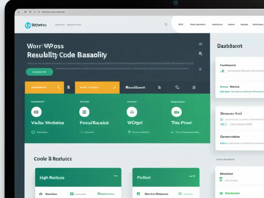Click the Daabäarot sidebar heading
264x198 pixels.
[x=230, y=46]
